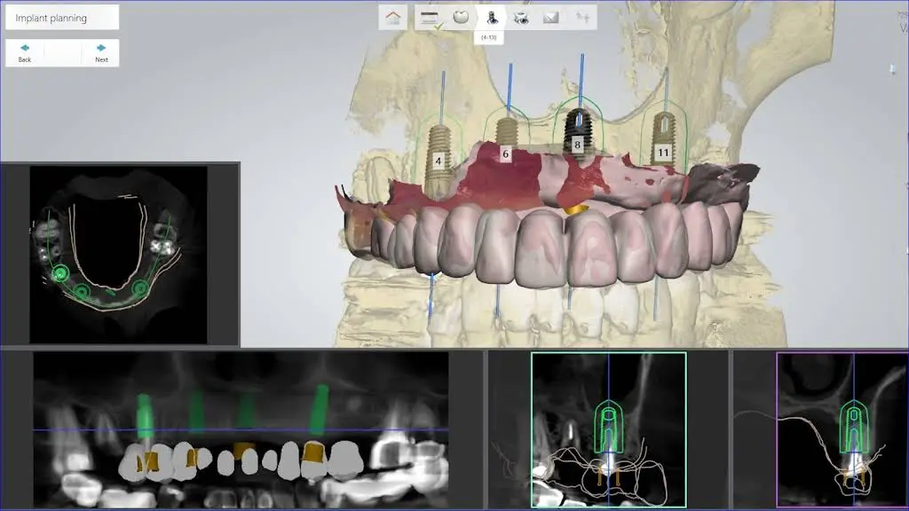Select implant label 4 in 3D view
This screenshot has height=511, width=909.
pos(439,161)
